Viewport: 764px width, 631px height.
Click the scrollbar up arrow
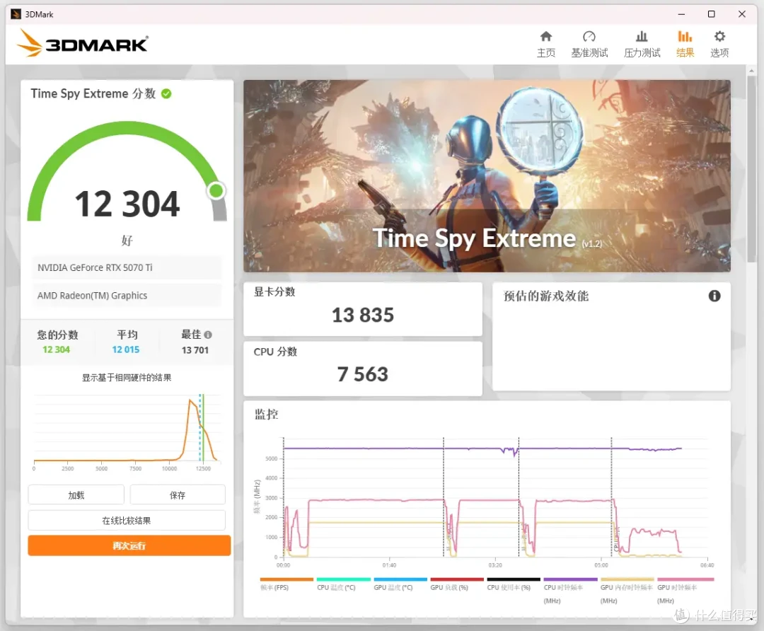click(x=752, y=71)
